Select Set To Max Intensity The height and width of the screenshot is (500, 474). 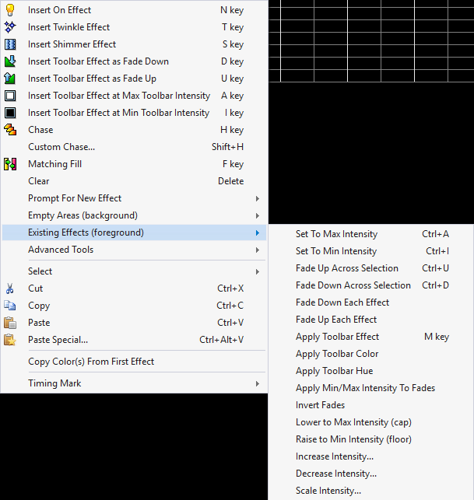tap(371, 234)
